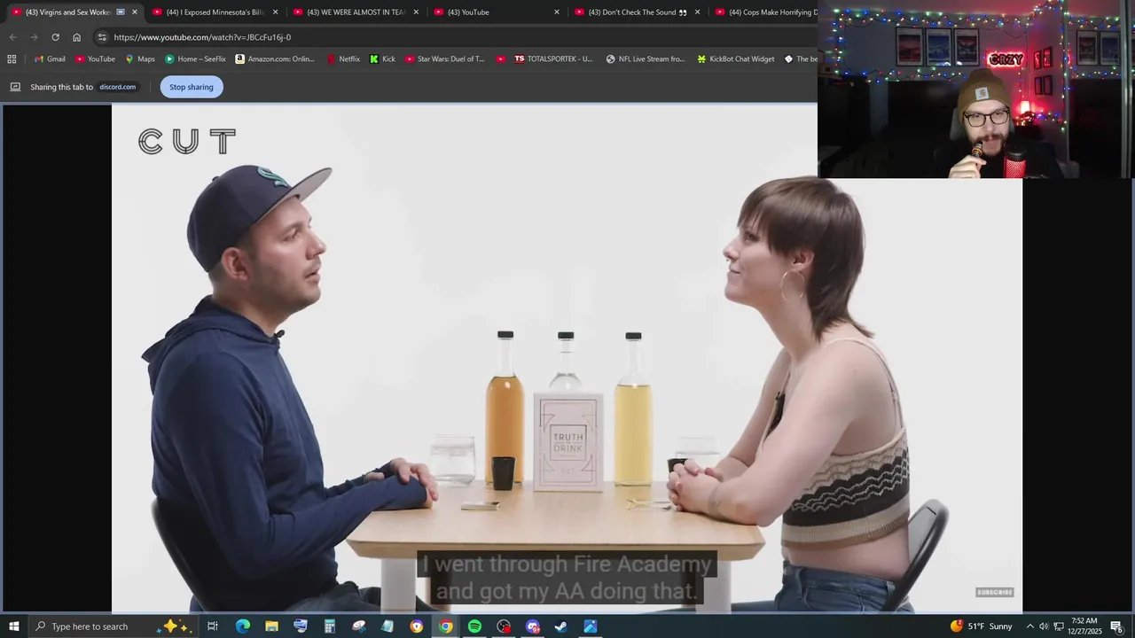This screenshot has width=1135, height=638.
Task: Open the Discord taskbar icon
Action: pos(533,626)
